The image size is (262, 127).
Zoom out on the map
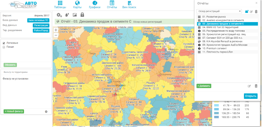pyautogui.click(x=56, y=35)
